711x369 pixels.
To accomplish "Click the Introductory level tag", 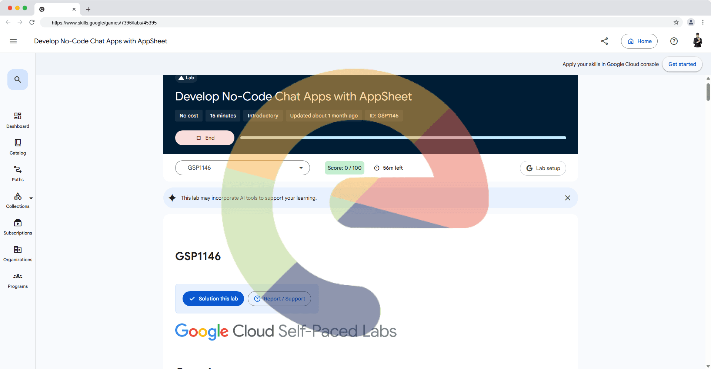I will coord(263,116).
